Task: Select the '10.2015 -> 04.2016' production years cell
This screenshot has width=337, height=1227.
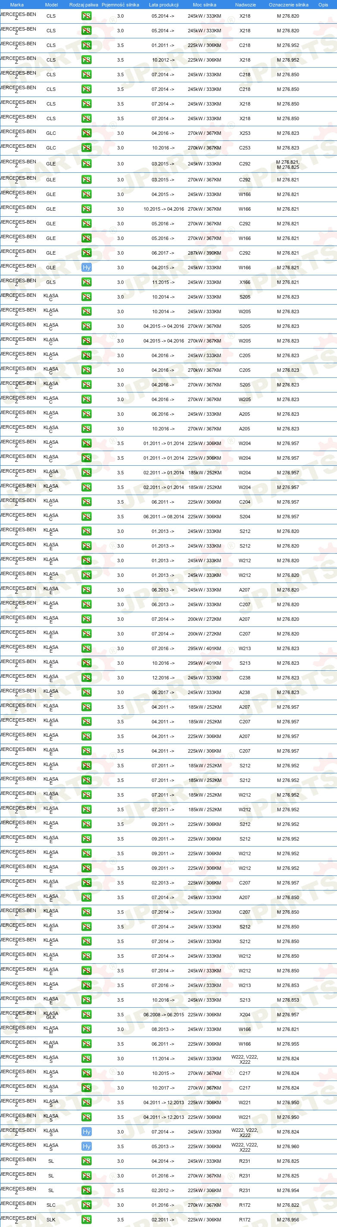Action: [x=163, y=209]
